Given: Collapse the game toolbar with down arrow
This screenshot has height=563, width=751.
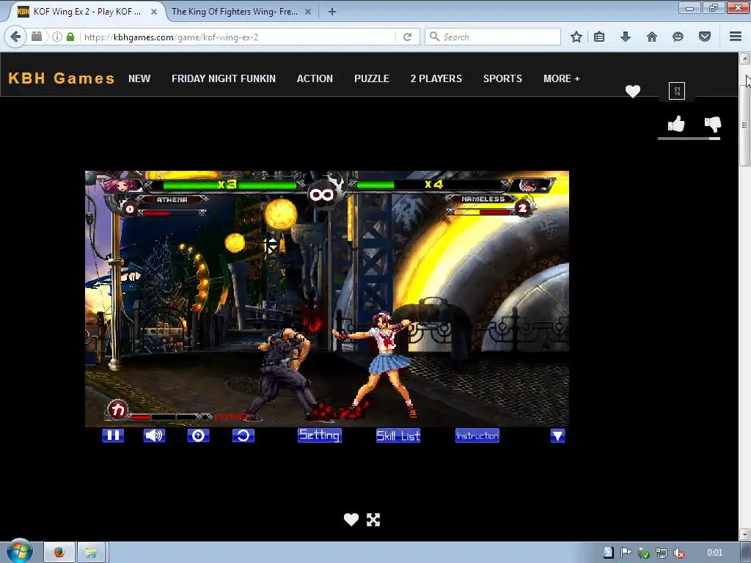Looking at the screenshot, I should (557, 435).
